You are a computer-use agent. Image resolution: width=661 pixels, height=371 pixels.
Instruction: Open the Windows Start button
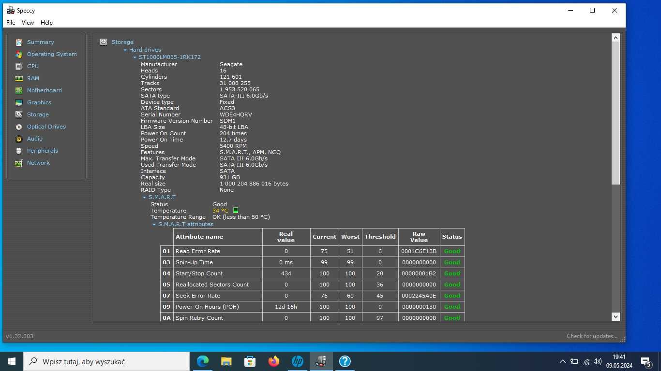(x=12, y=361)
